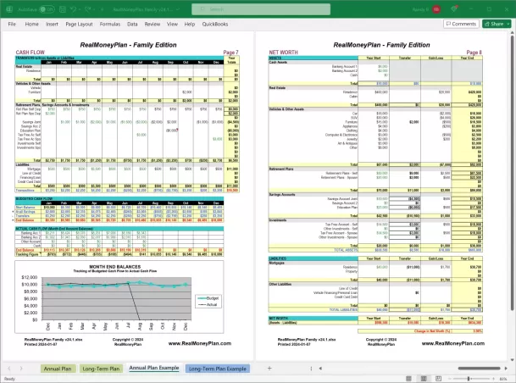Viewport: 516px width, 383px height.
Task: Click the zoom slider handle
Action: (x=469, y=379)
